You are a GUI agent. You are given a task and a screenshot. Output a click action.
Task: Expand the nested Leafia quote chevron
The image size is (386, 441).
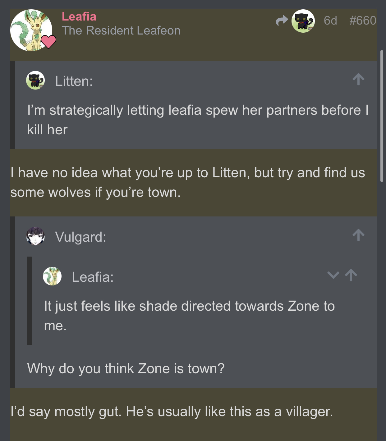pos(333,275)
